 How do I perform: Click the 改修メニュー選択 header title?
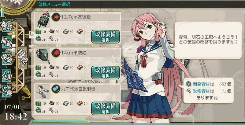click(x=54, y=4)
